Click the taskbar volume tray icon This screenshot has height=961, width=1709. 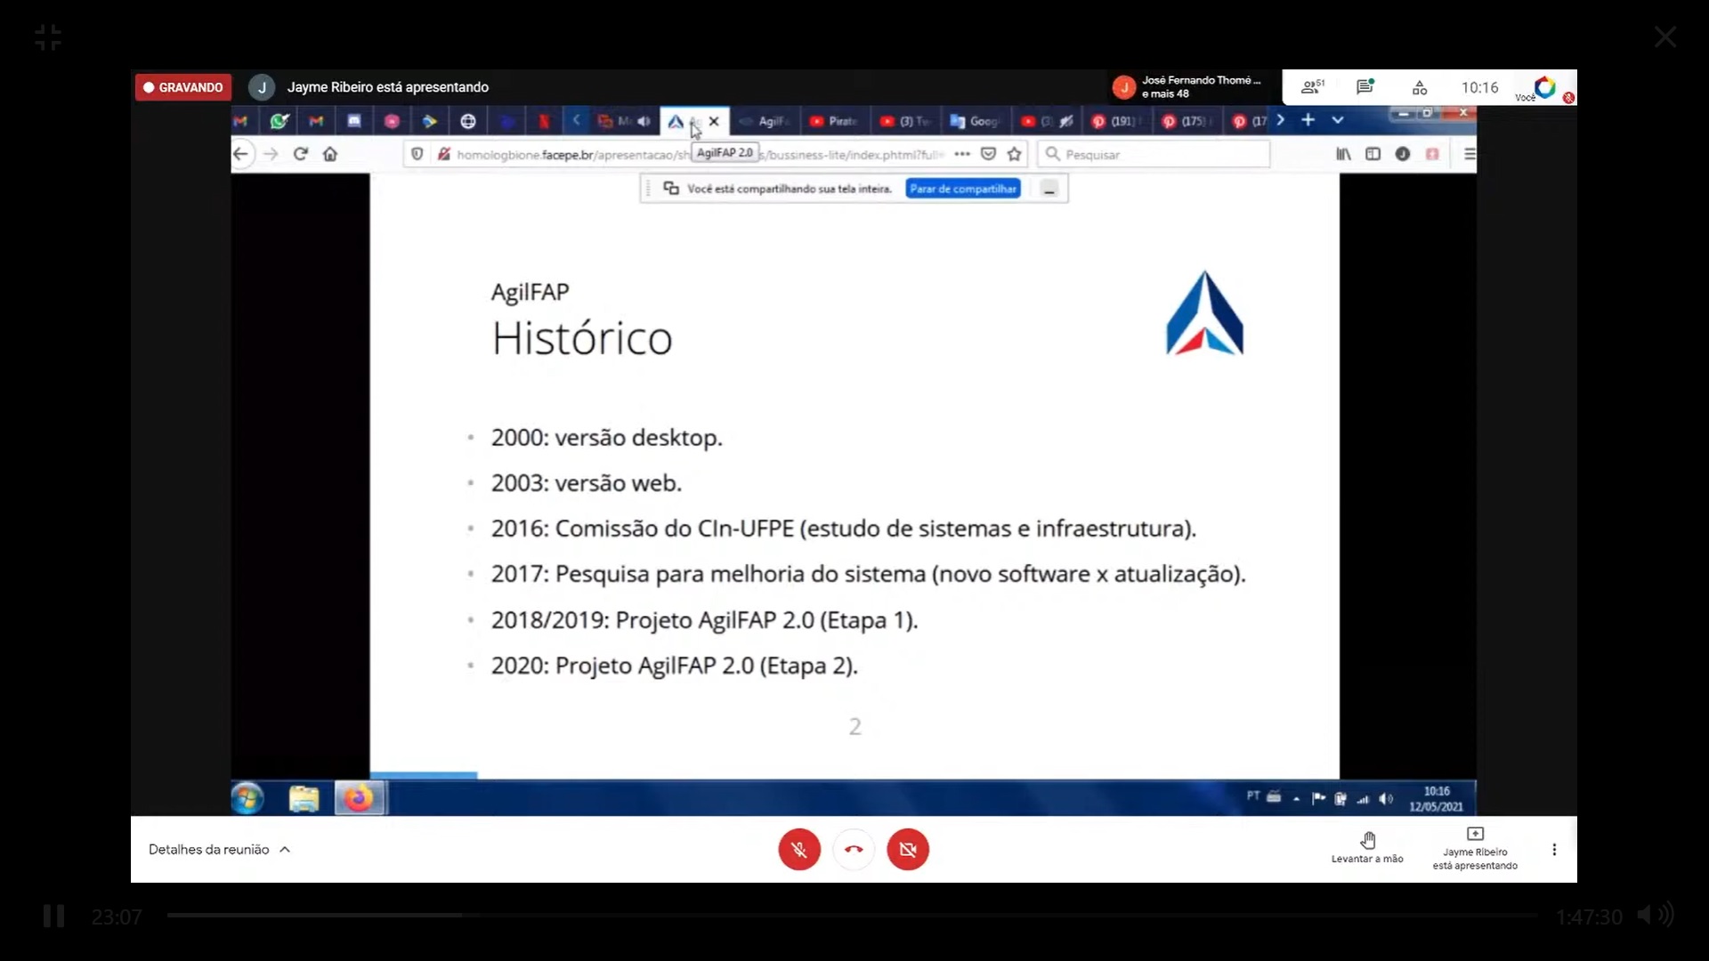[1386, 798]
